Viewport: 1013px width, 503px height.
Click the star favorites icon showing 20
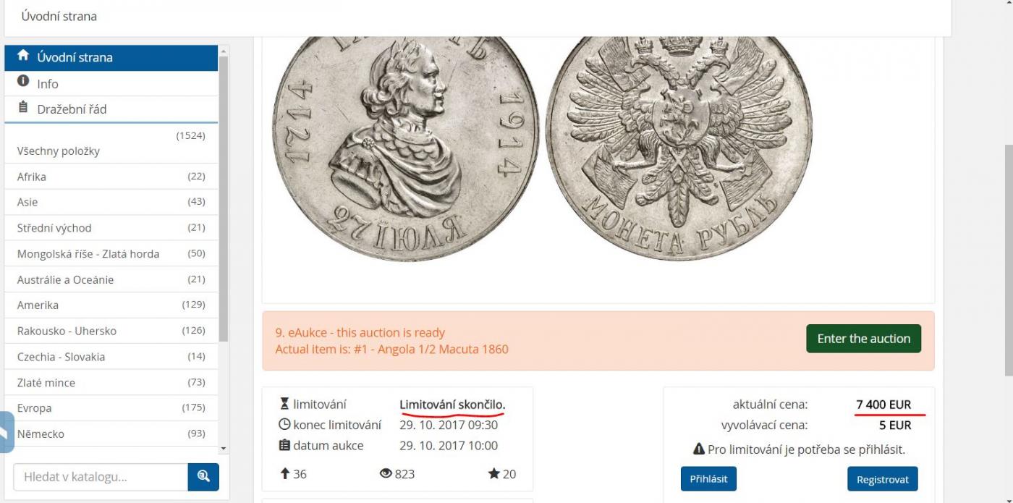tap(494, 474)
